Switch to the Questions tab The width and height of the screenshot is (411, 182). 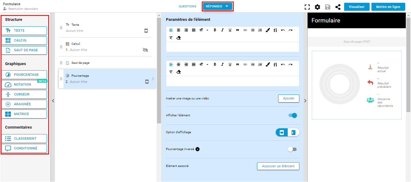[x=187, y=6]
